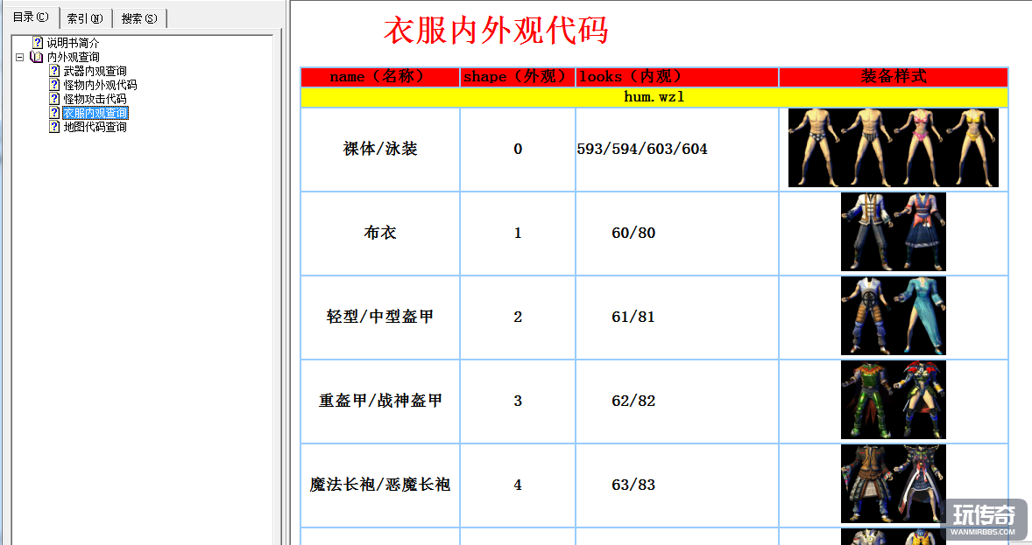Image resolution: width=1032 pixels, height=545 pixels.
Task: Click the 重盔甲/战神盔甲 name cell
Action: point(379,401)
